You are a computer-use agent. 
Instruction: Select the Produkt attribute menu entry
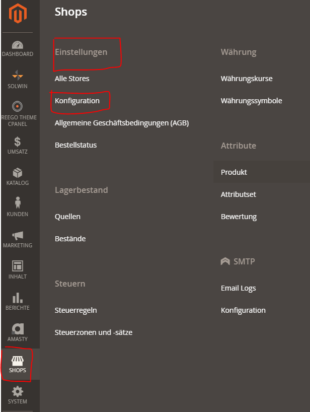(234, 172)
